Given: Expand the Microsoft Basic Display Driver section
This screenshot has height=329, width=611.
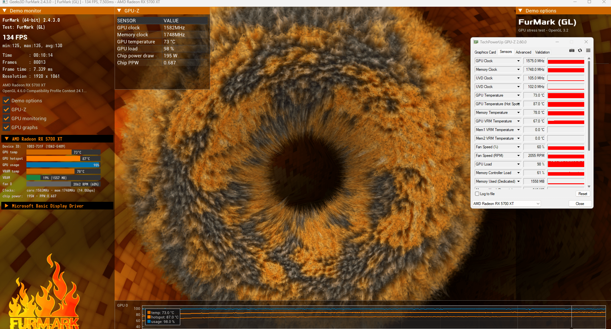Looking at the screenshot, I should click(x=6, y=206).
